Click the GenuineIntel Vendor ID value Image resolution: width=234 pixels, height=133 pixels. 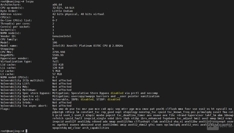(x=62, y=36)
